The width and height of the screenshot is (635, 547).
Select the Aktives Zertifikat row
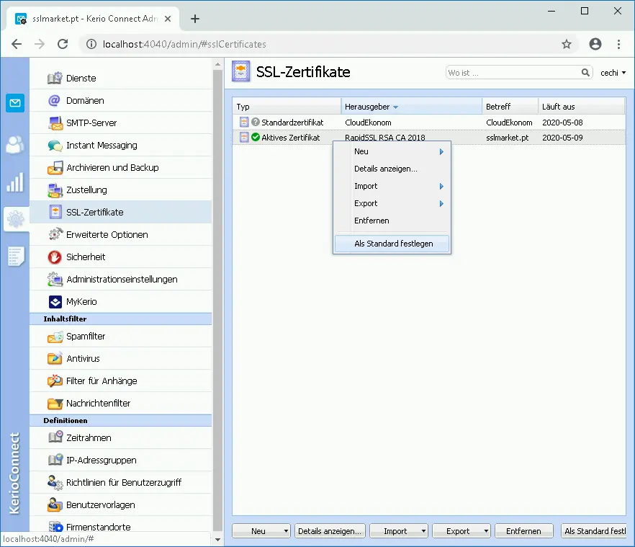[x=429, y=138]
